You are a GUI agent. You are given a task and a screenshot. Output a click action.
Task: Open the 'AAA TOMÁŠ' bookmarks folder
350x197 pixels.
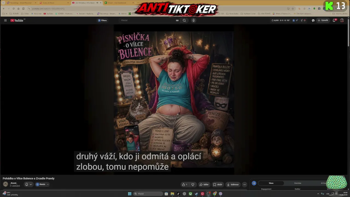(x=264, y=13)
